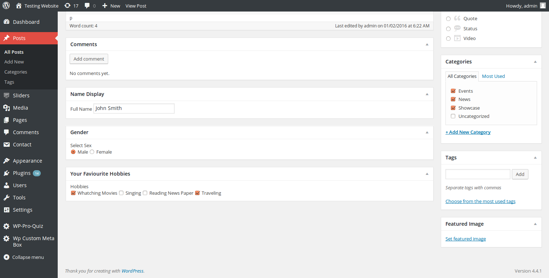The height and width of the screenshot is (278, 549).
Task: Click the Sliders sidebar icon
Action: [x=6, y=95]
